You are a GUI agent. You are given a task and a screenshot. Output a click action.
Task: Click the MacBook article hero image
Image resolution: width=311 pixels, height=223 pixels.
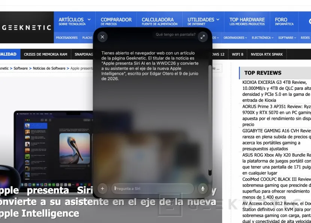(54, 148)
